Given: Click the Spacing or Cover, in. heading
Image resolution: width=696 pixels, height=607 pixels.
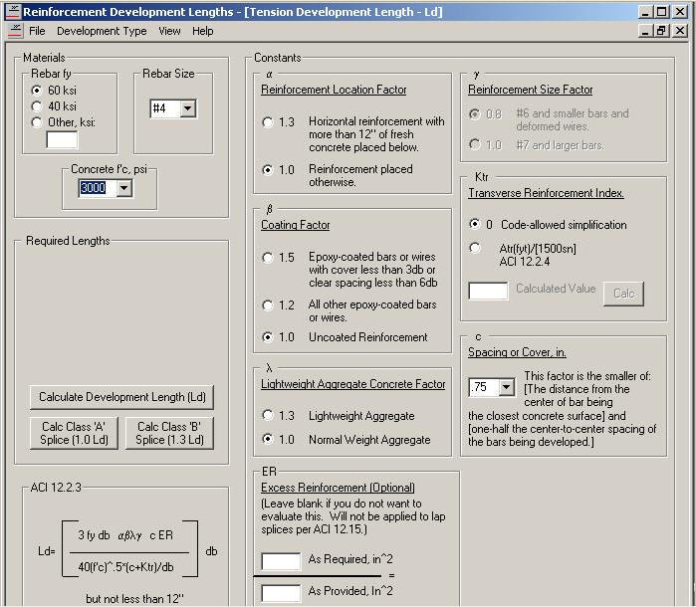Looking at the screenshot, I should tap(517, 352).
